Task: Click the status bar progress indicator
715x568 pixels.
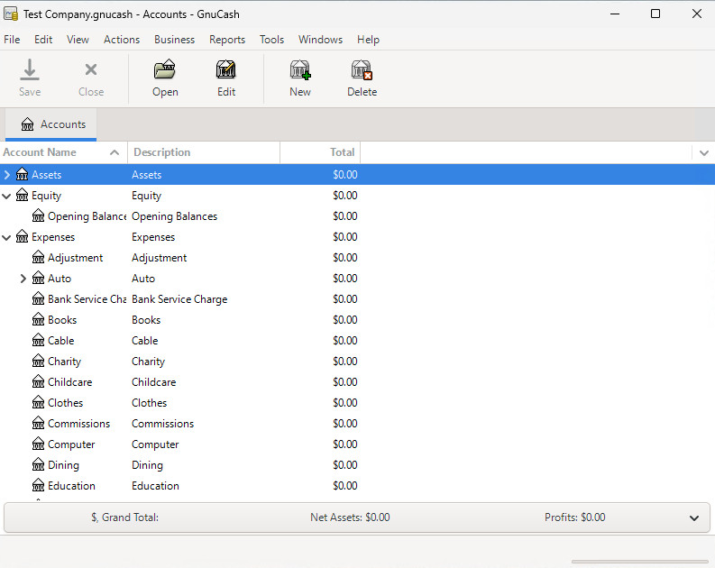Action: coord(639,561)
